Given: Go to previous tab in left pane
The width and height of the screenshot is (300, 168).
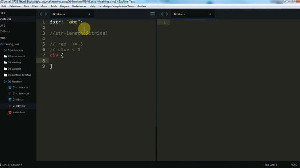Looking at the screenshot, I should click(41, 14).
